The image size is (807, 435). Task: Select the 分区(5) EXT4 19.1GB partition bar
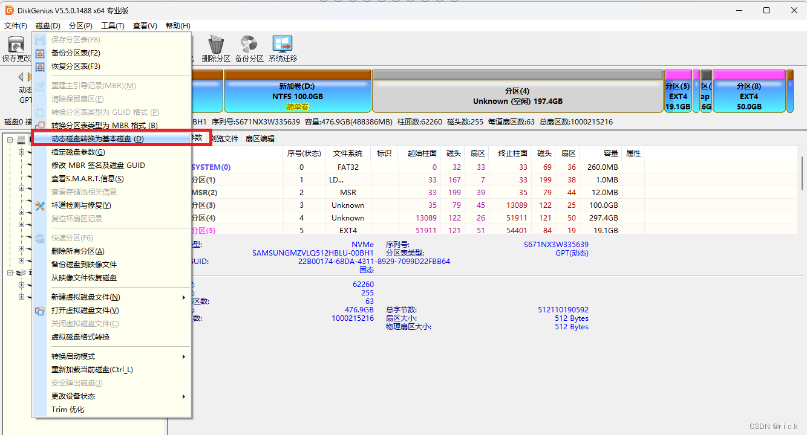tap(678, 91)
